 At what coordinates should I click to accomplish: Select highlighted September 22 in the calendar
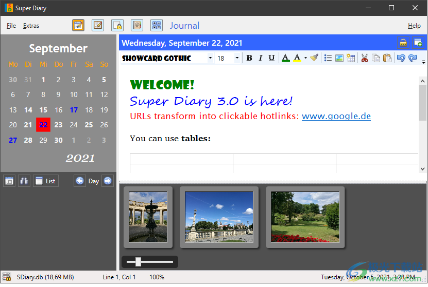point(43,125)
